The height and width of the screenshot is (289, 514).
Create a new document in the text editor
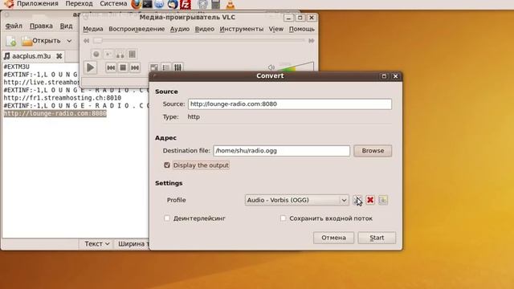pos(10,41)
